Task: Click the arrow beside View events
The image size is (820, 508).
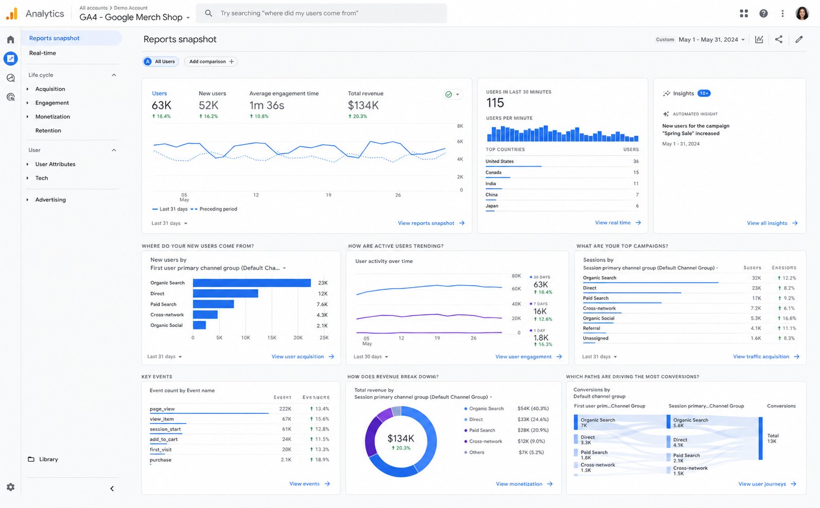Action: pos(327,484)
